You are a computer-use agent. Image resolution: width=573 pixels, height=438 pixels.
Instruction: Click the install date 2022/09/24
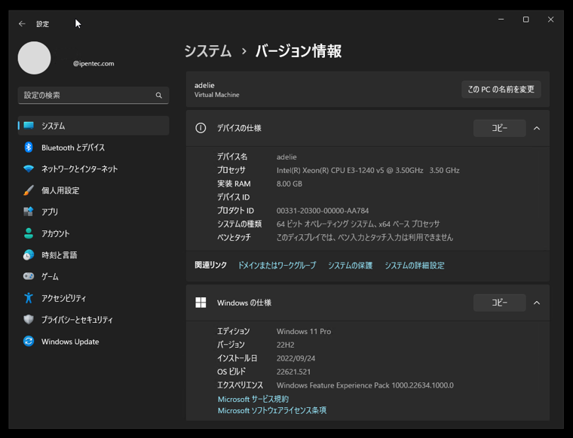(x=296, y=358)
